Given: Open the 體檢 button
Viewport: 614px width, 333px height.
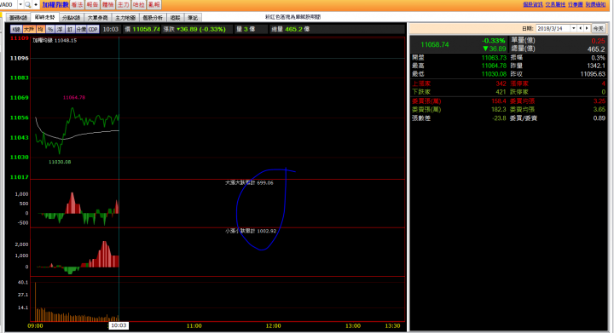Looking at the screenshot, I should [x=107, y=5].
